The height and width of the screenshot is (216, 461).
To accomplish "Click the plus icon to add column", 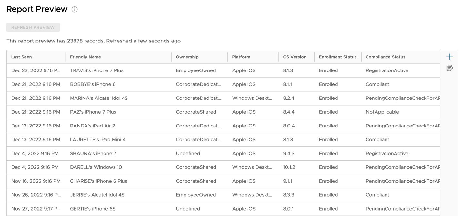I will pyautogui.click(x=450, y=57).
